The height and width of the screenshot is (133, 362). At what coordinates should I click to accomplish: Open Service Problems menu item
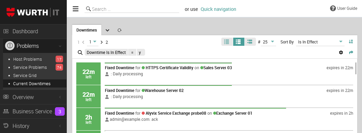(x=30, y=68)
